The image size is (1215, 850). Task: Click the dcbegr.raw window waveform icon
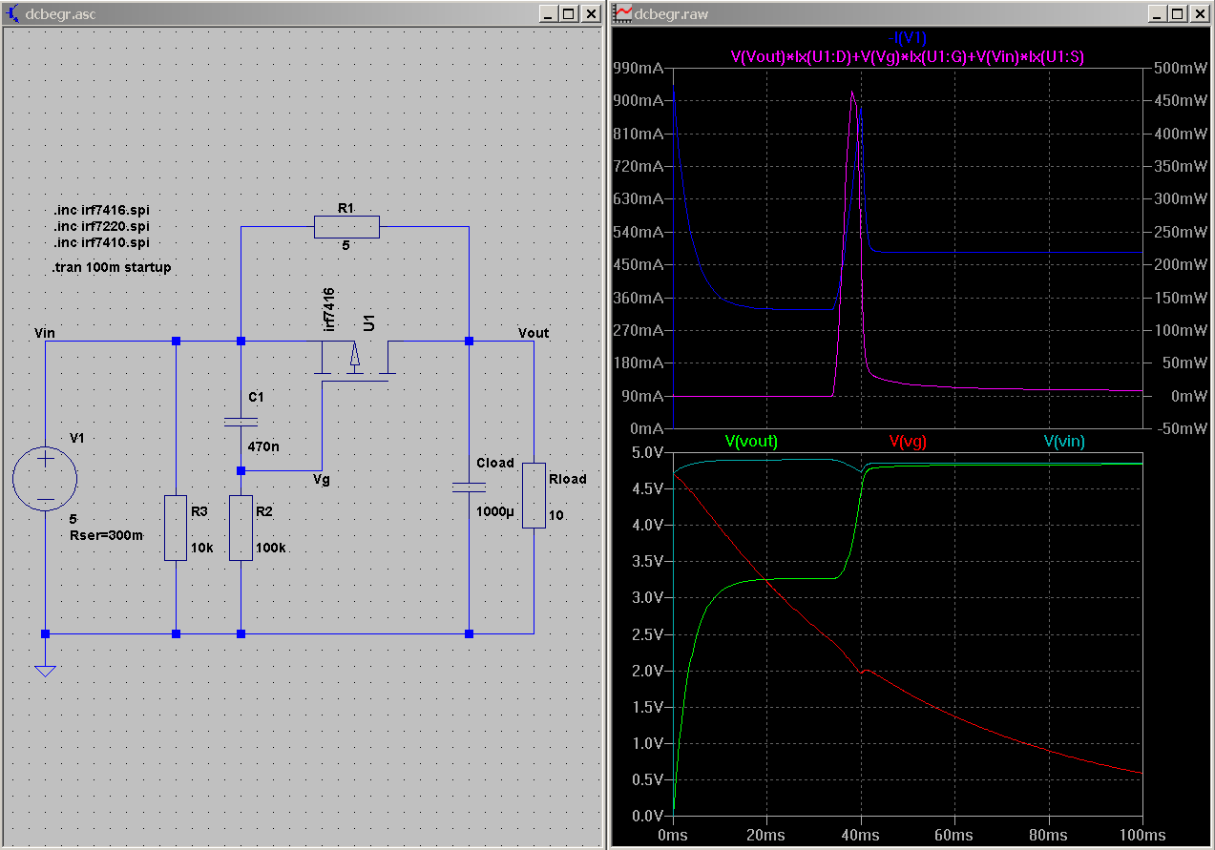(x=622, y=13)
